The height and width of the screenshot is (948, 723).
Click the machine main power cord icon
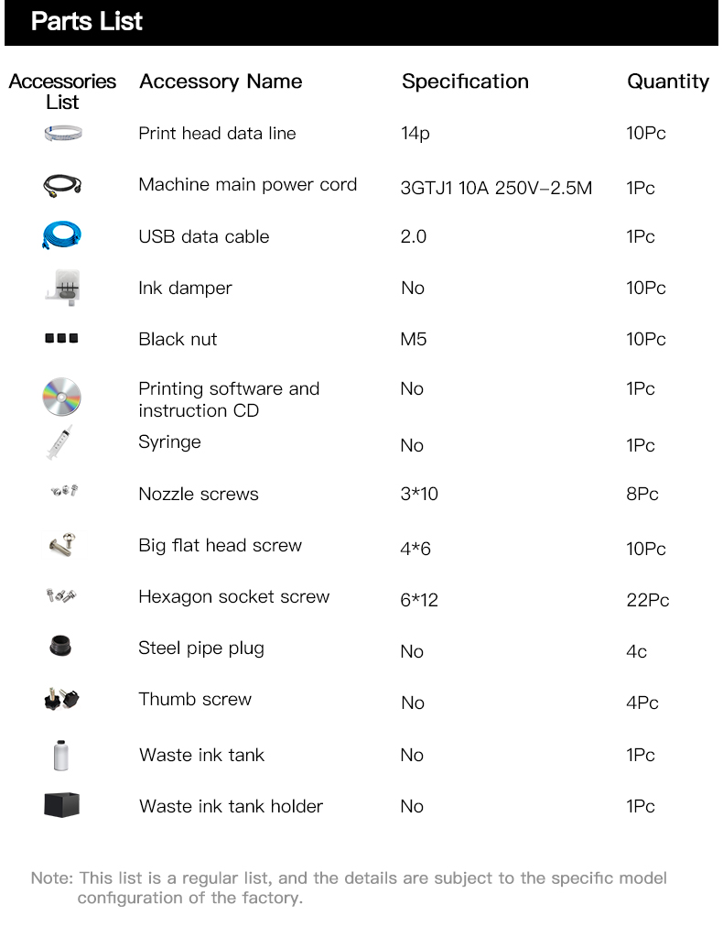(x=62, y=186)
